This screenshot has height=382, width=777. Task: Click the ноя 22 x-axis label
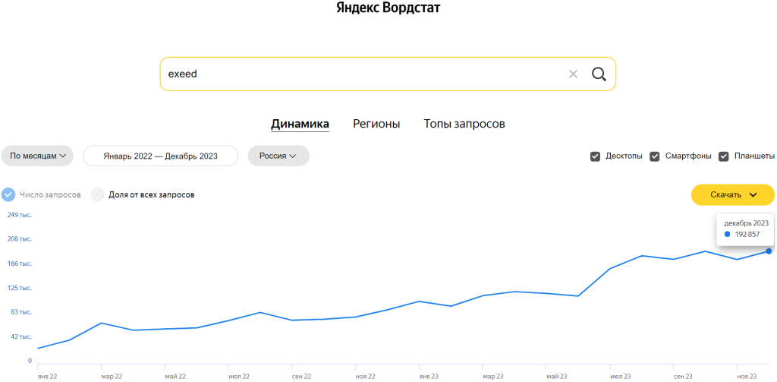pos(366,377)
